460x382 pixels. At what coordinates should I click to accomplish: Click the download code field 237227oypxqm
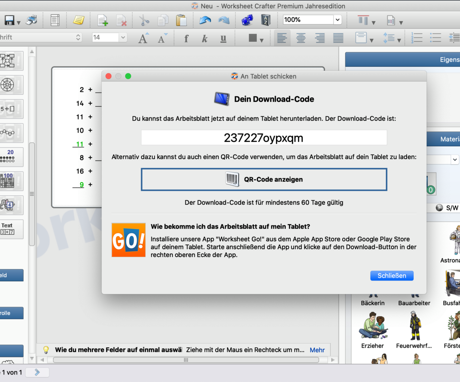click(x=264, y=138)
